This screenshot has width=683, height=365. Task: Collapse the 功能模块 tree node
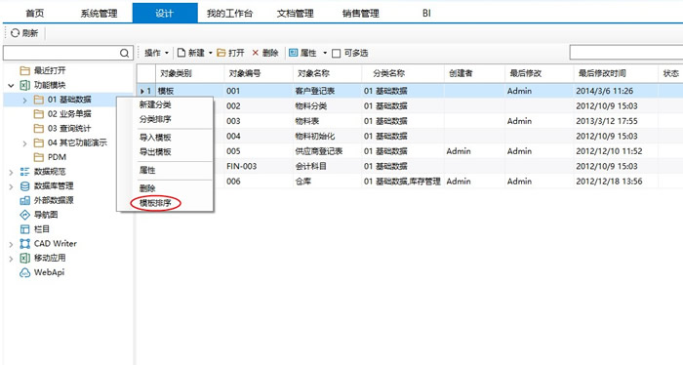pos(11,85)
